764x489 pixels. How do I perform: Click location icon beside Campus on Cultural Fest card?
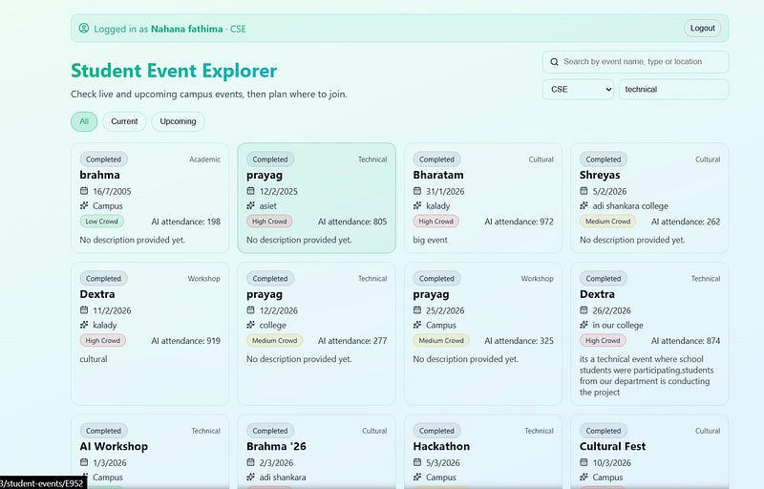pyautogui.click(x=584, y=477)
